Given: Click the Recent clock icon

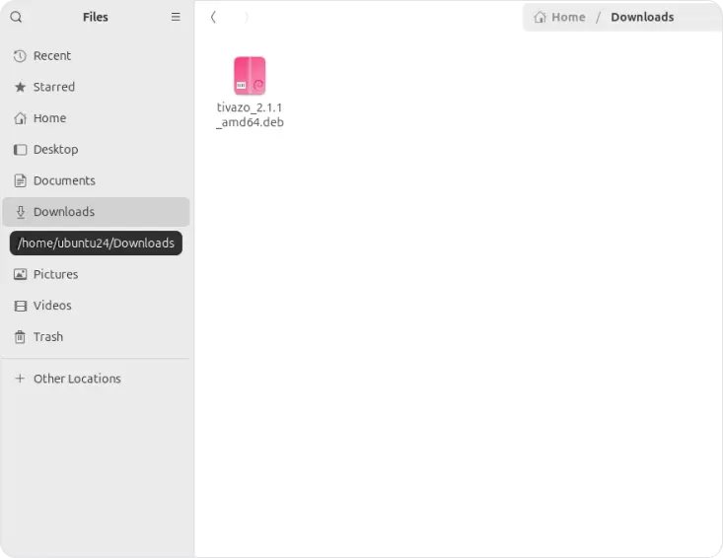Looking at the screenshot, I should 20,56.
